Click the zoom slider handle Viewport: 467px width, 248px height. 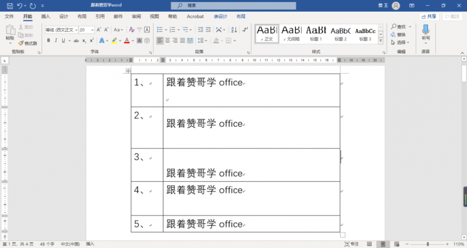(x=427, y=244)
